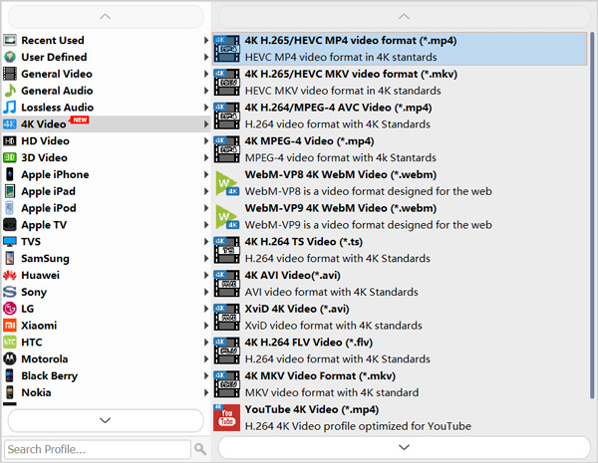Expand the Nokia submenu arrow
Viewport: 598px width, 463px height.
206,392
